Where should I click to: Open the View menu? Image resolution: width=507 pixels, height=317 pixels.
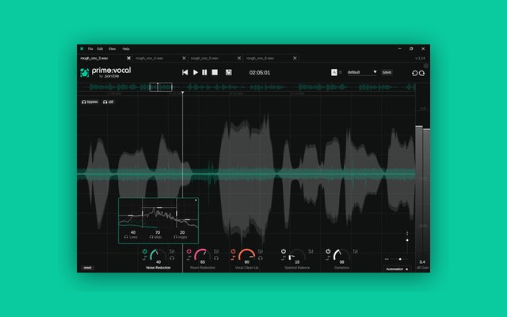[112, 49]
